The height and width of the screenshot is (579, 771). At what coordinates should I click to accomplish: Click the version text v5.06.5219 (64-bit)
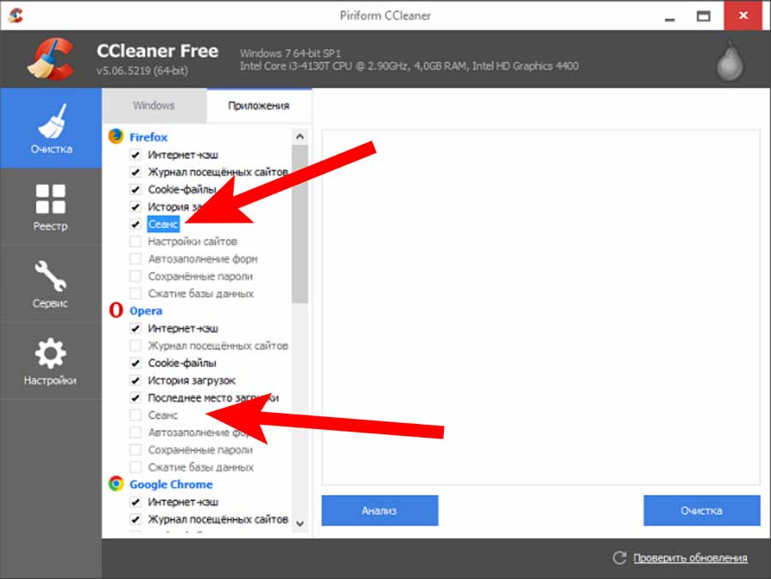pyautogui.click(x=142, y=70)
